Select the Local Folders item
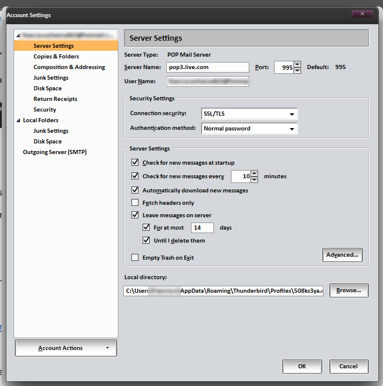 pos(41,120)
